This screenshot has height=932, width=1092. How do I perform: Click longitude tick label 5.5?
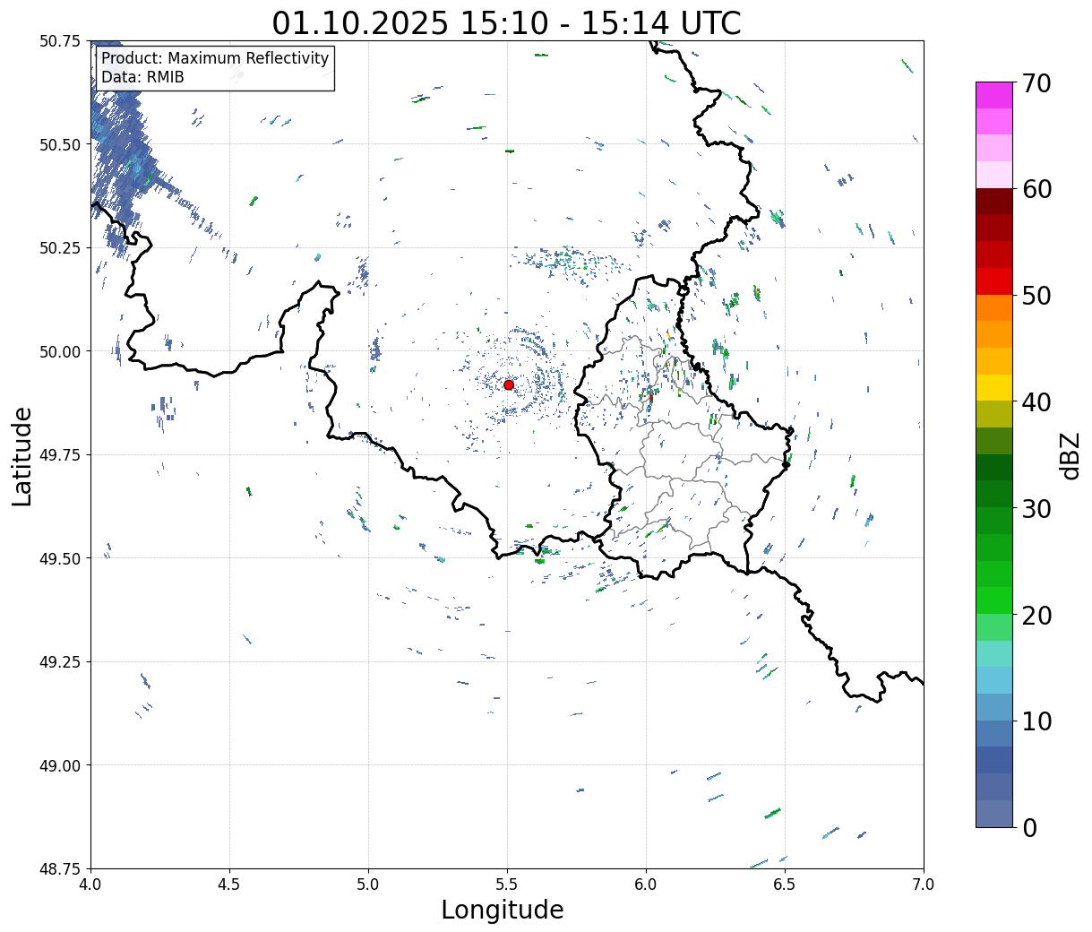pos(507,884)
